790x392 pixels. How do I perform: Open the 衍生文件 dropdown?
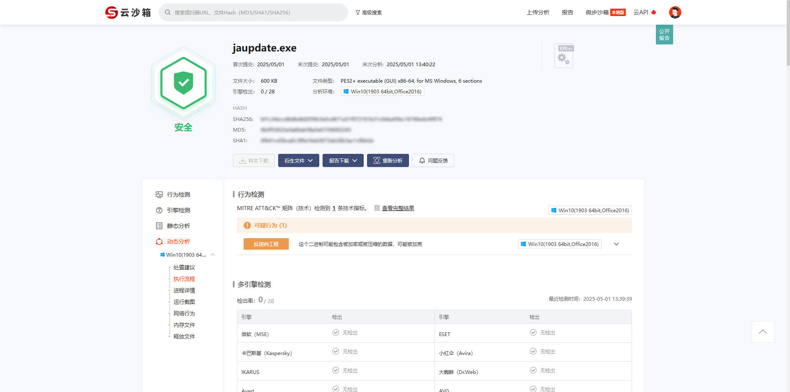tap(299, 160)
